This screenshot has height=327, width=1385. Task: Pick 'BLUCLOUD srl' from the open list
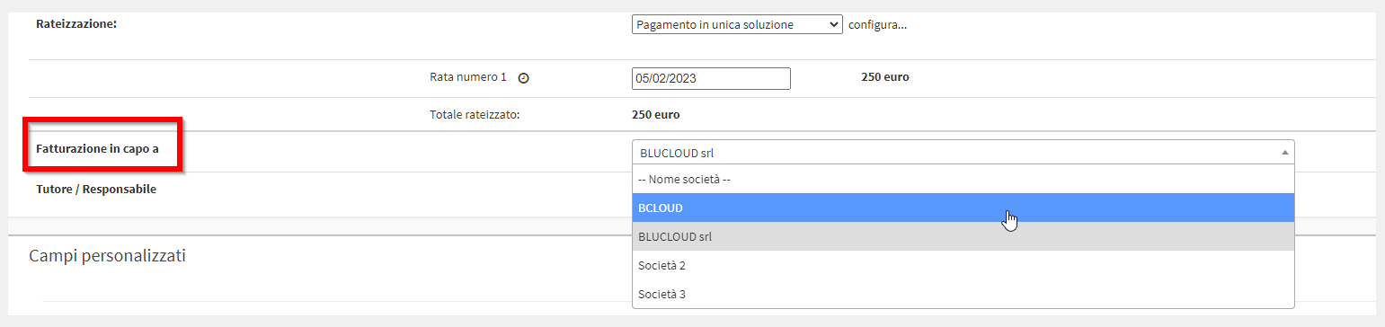click(963, 236)
